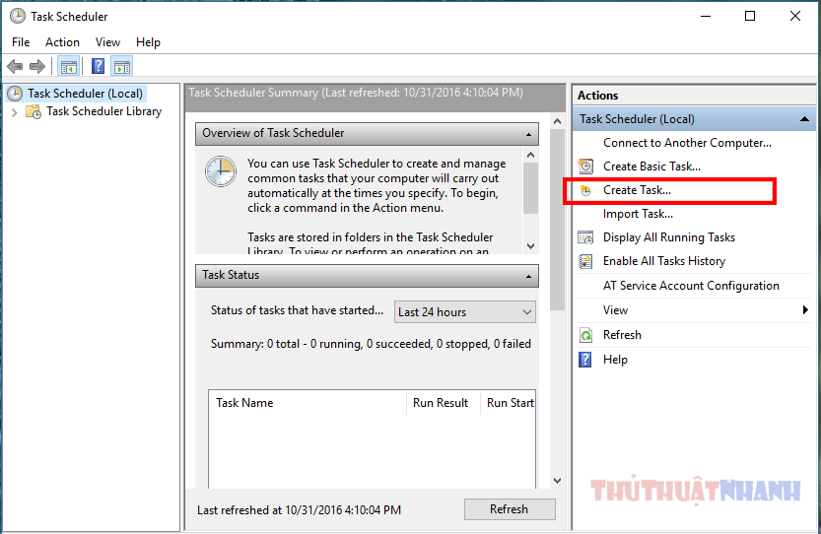Click AT Service Account Configuration action
The image size is (821, 534).
click(x=691, y=286)
